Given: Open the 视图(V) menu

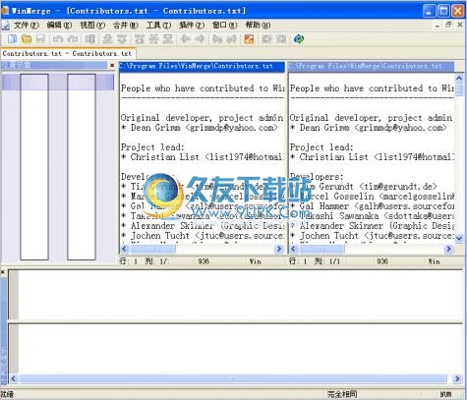Looking at the screenshot, I should 92,26.
